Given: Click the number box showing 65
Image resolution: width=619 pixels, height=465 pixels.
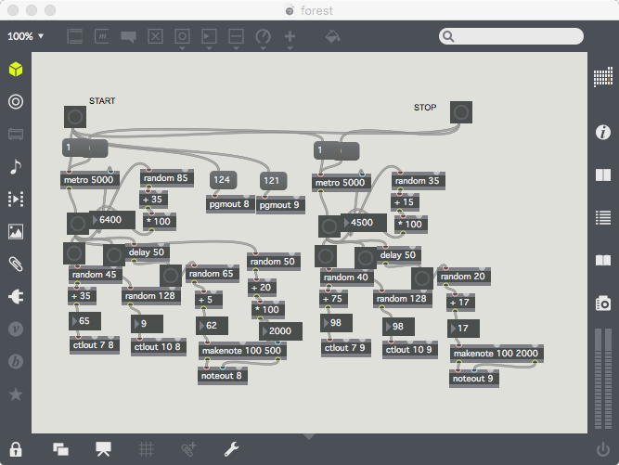Looking at the screenshot, I should (x=84, y=321).
